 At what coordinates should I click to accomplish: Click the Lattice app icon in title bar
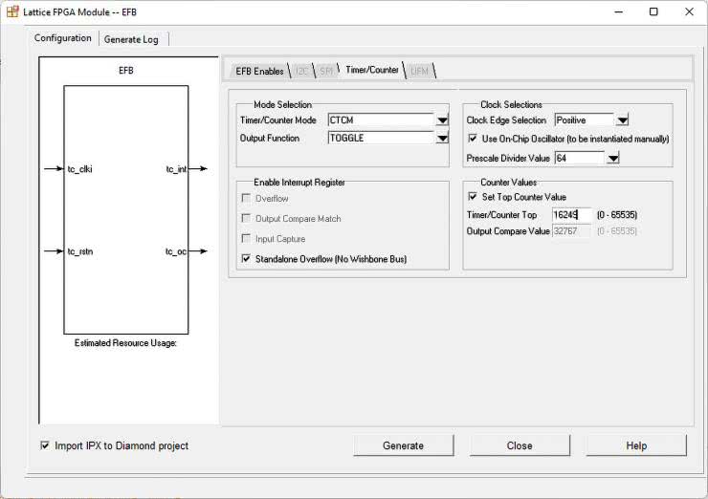pos(11,11)
